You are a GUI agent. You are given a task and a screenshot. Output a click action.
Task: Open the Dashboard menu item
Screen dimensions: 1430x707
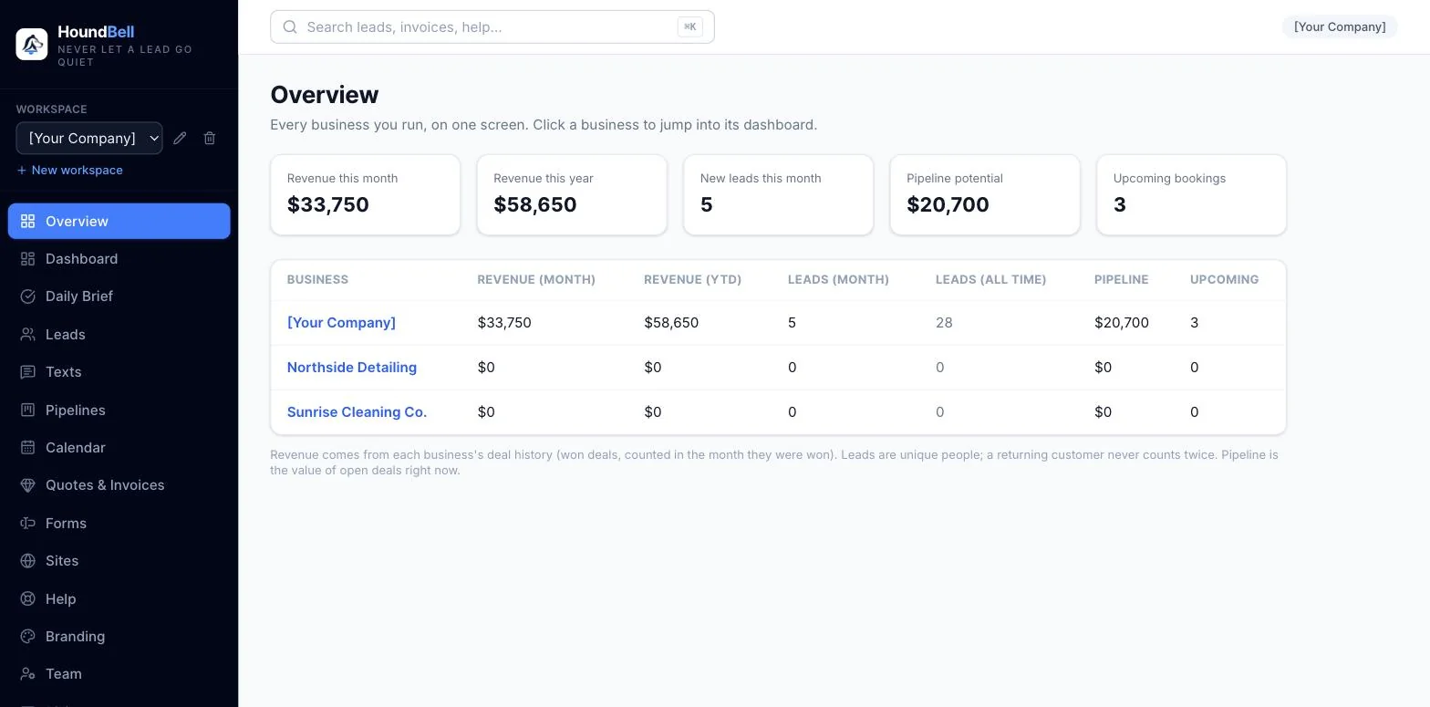(x=119, y=258)
